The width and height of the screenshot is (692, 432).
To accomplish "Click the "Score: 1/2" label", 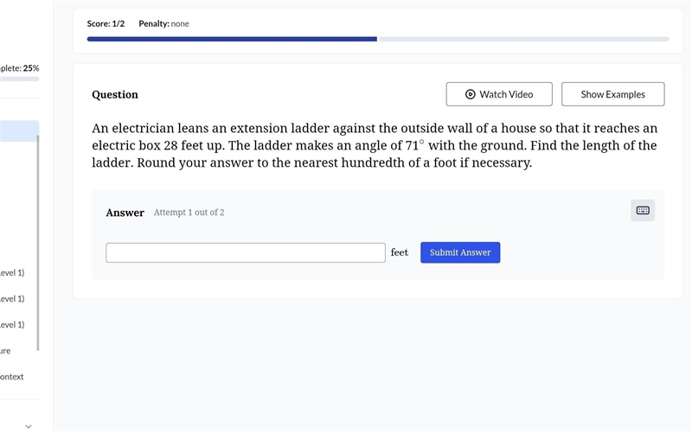I will click(106, 24).
